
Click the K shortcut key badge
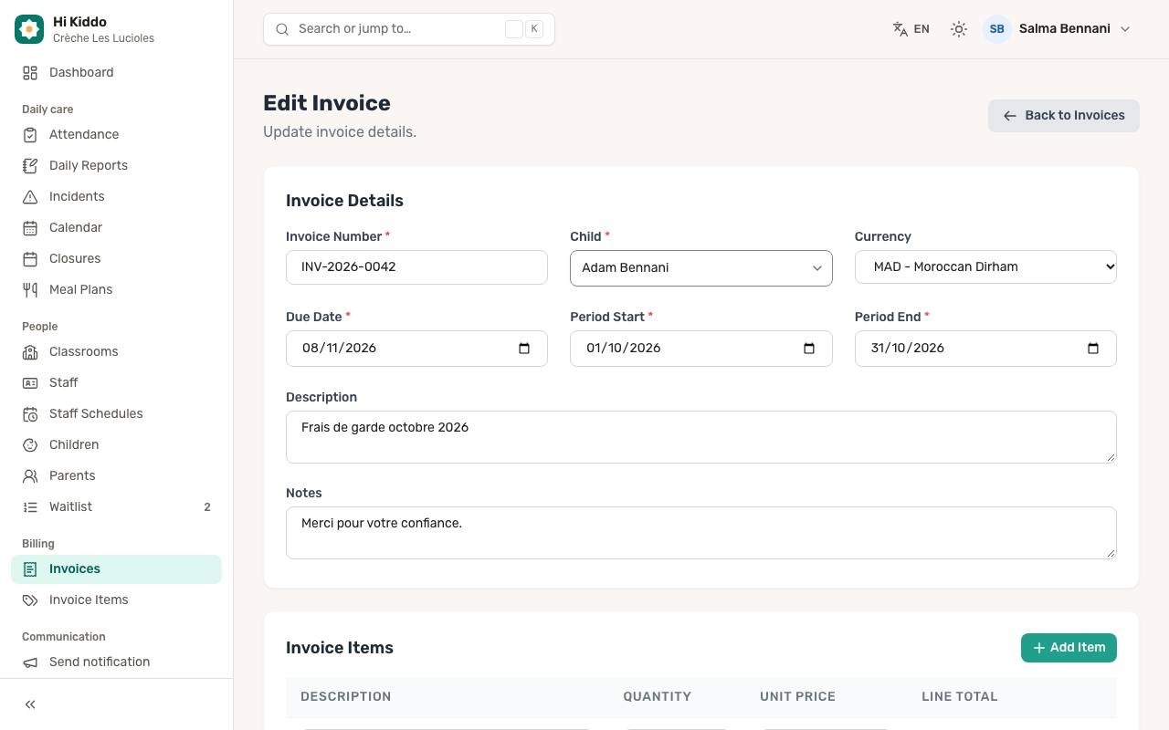534,29
